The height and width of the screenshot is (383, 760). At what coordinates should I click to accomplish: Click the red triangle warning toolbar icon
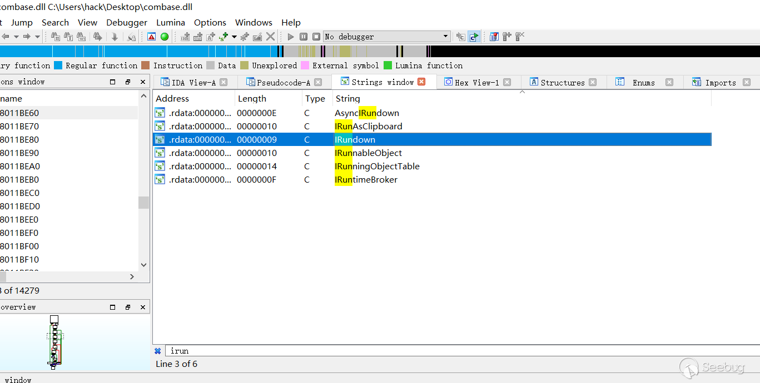point(151,37)
